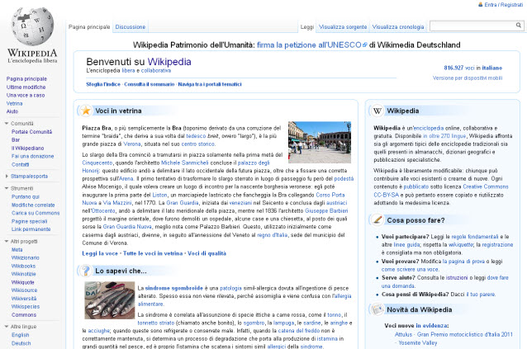Open Versione per dispositivi mobili link
Viewport: 527px width, 349px height.
point(477,77)
